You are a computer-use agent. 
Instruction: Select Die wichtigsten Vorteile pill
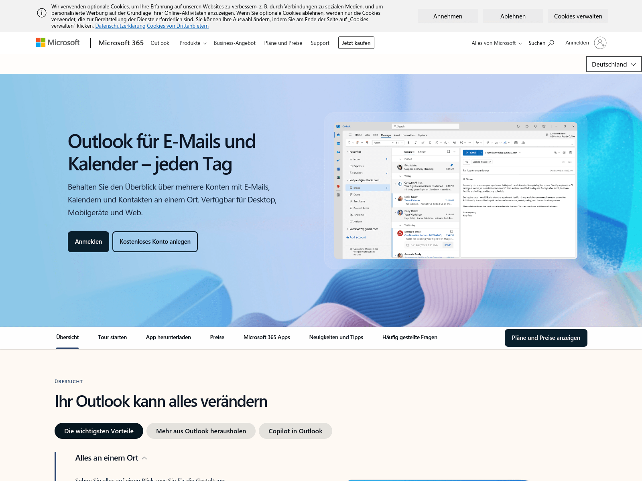(x=99, y=431)
